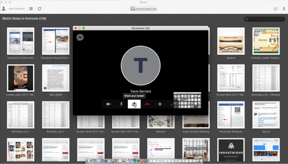
Task: Click the search magnifier icon in Skitch
Action: (x=246, y=19)
